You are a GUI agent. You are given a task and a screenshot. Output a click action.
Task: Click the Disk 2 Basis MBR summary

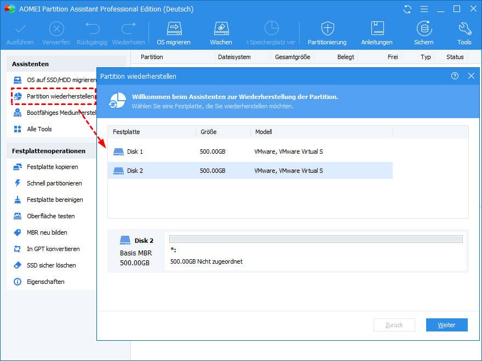coord(136,252)
